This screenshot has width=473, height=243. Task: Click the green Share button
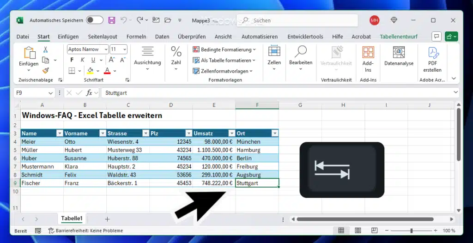click(451, 36)
